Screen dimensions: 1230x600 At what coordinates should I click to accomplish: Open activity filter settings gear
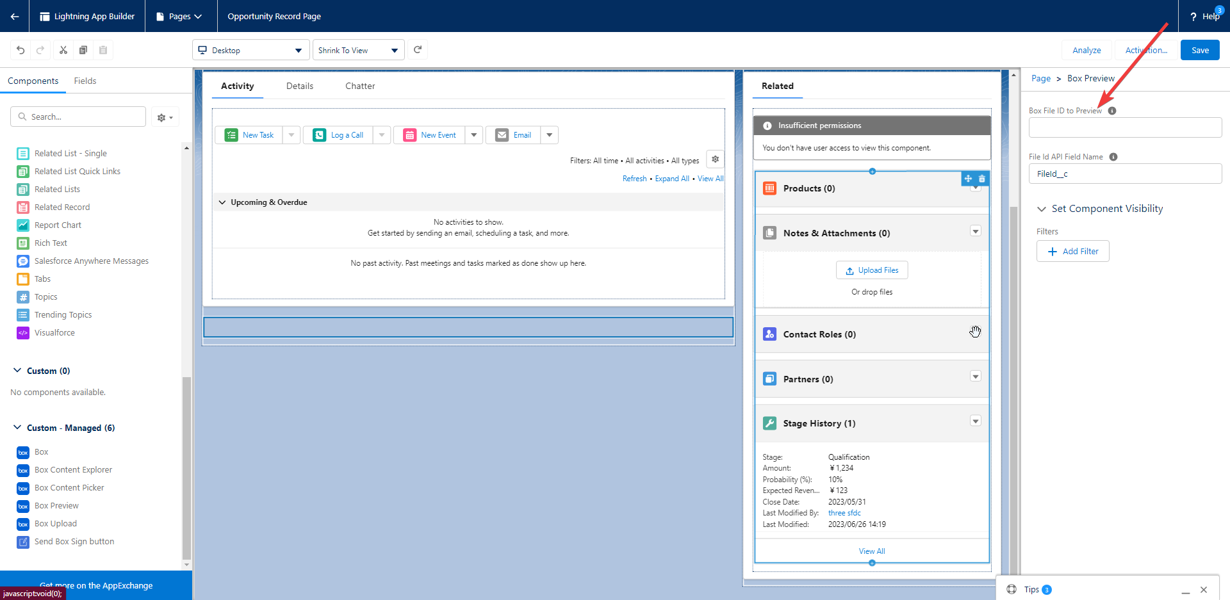[715, 159]
